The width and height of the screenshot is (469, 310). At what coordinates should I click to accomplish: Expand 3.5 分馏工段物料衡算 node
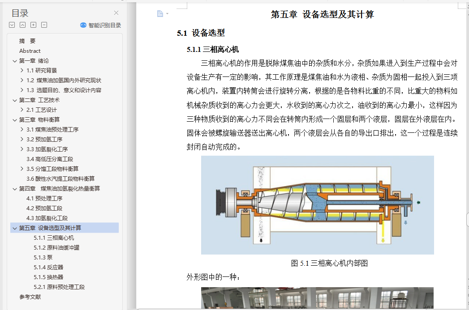[x=22, y=169]
